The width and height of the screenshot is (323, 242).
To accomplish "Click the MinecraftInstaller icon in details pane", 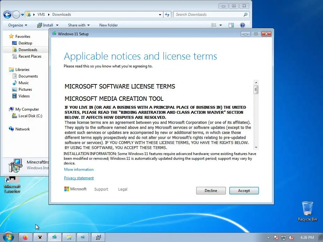I will 15,165.
